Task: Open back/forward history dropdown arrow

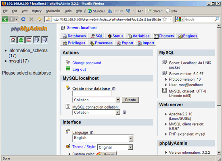Action: pyautogui.click(x=17, y=19)
